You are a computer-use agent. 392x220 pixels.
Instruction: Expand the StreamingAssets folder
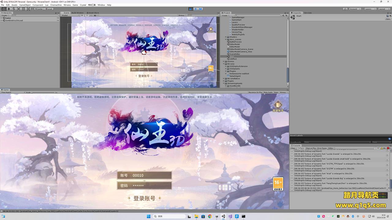pyautogui.click(x=224, y=83)
